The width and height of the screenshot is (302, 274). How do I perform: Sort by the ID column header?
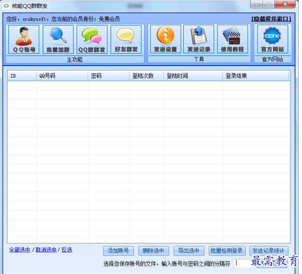pos(22,76)
